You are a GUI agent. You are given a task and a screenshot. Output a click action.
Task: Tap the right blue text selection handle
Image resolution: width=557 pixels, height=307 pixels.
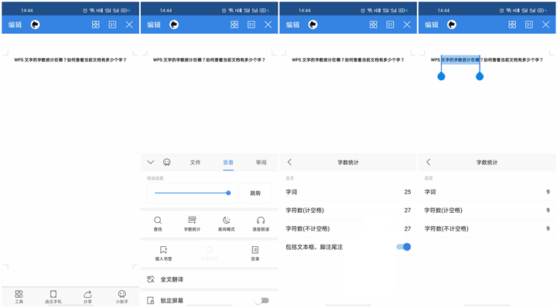(480, 76)
